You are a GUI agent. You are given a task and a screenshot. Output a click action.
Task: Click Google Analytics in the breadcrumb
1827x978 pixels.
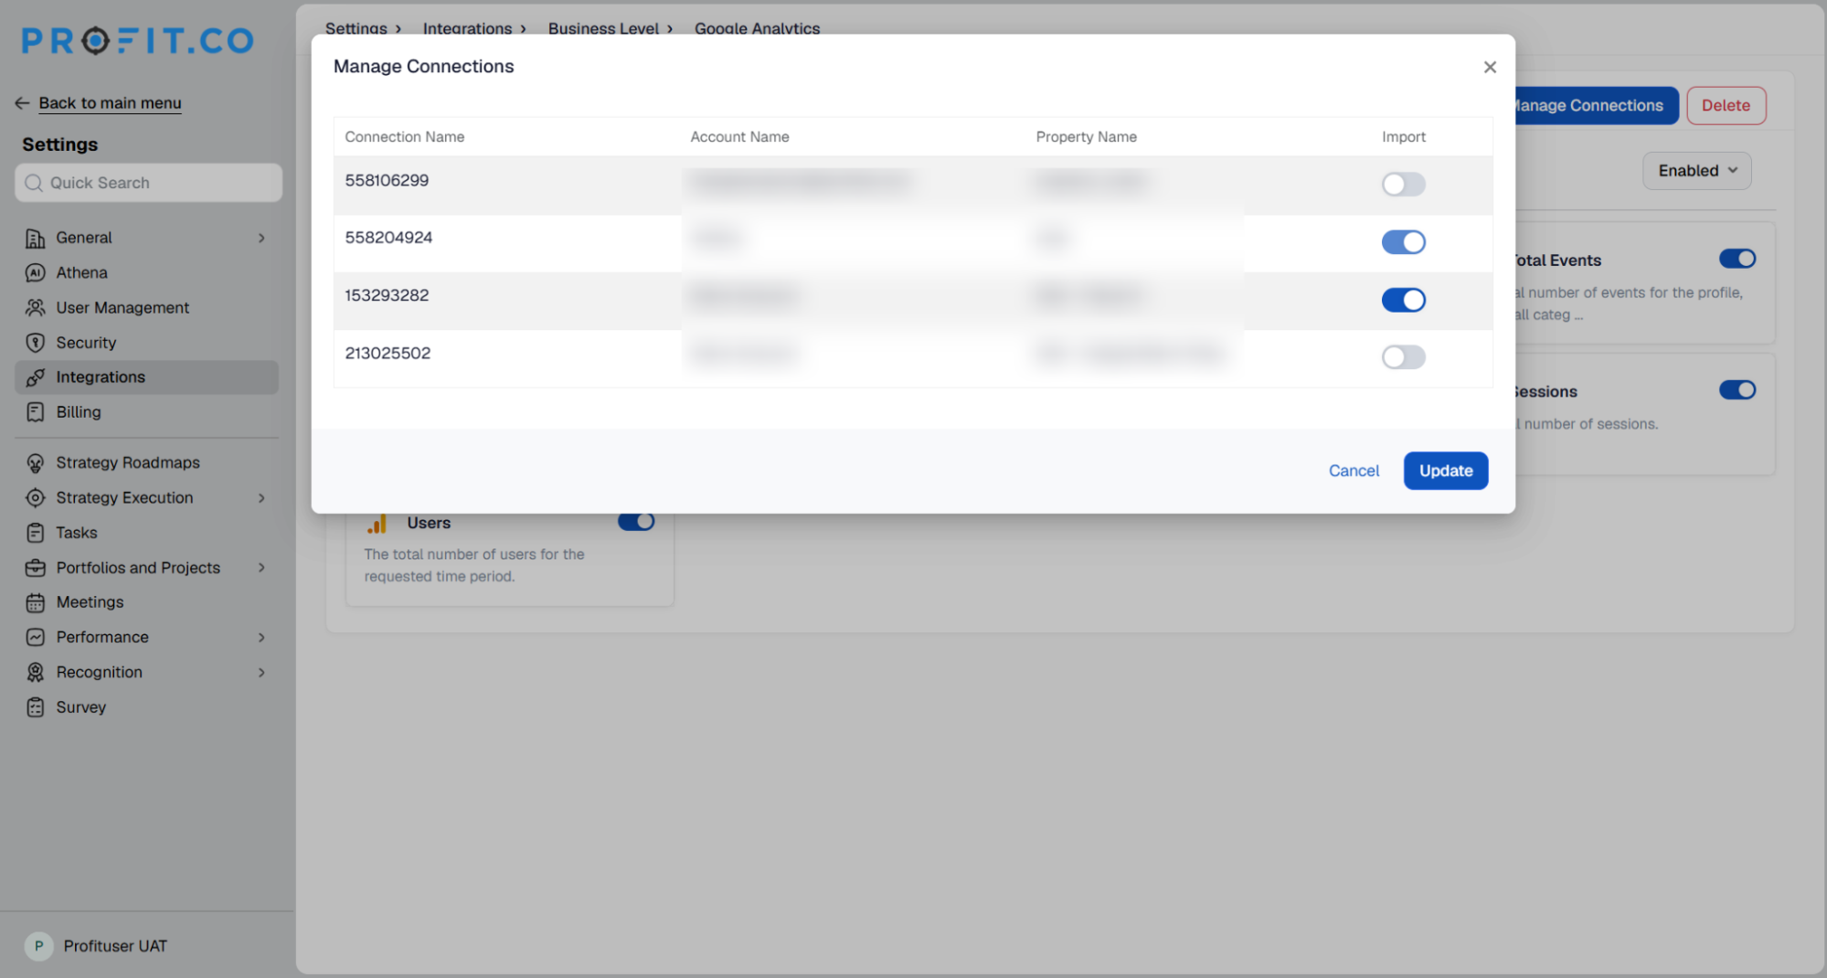757,28
